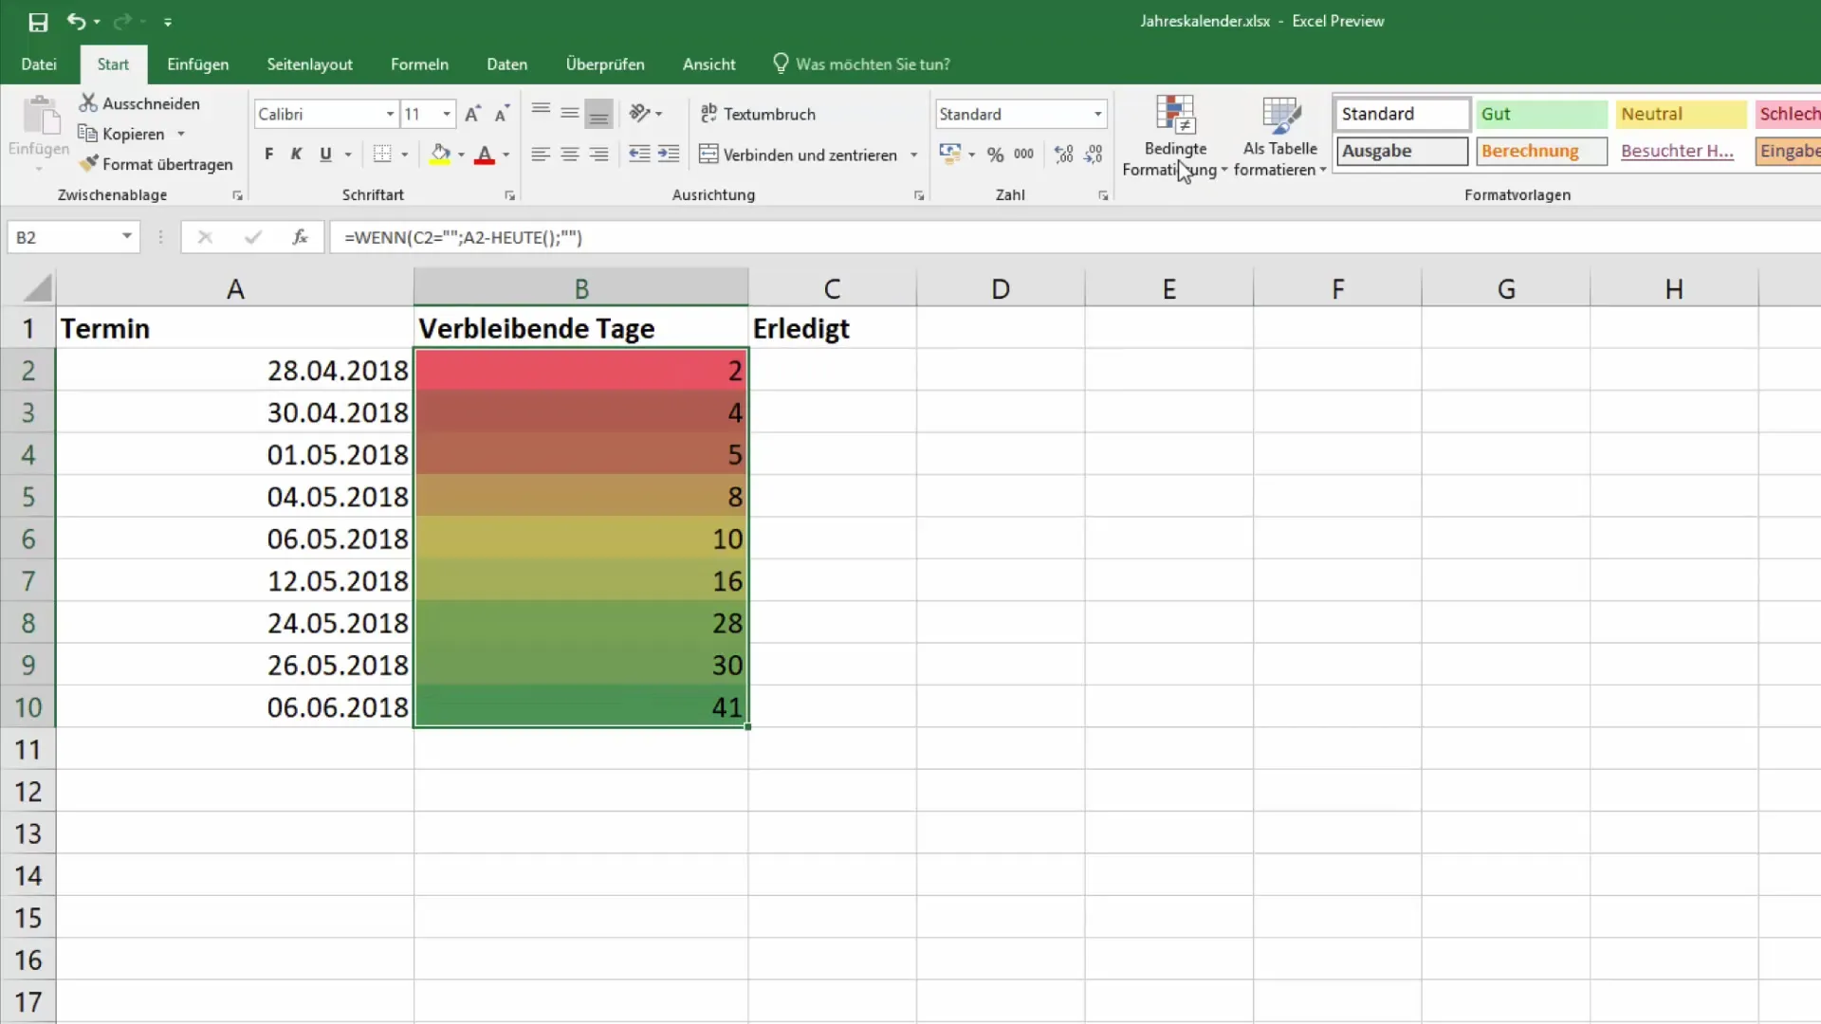
Task: Click the accounting currency format icon
Action: coord(949,154)
